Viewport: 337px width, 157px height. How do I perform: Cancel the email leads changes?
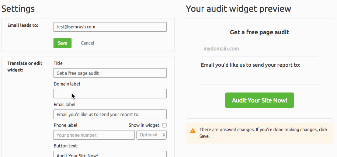[87, 43]
